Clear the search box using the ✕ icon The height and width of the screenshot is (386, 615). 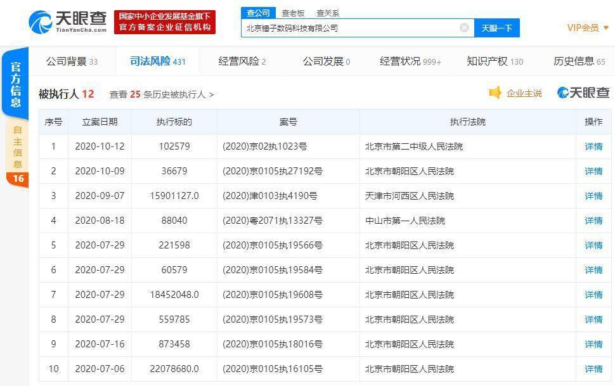pos(463,27)
